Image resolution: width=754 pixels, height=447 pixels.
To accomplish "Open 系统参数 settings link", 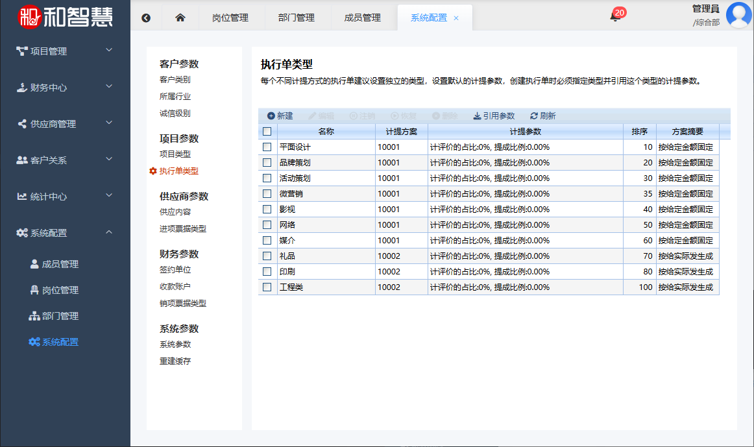I will [x=175, y=344].
